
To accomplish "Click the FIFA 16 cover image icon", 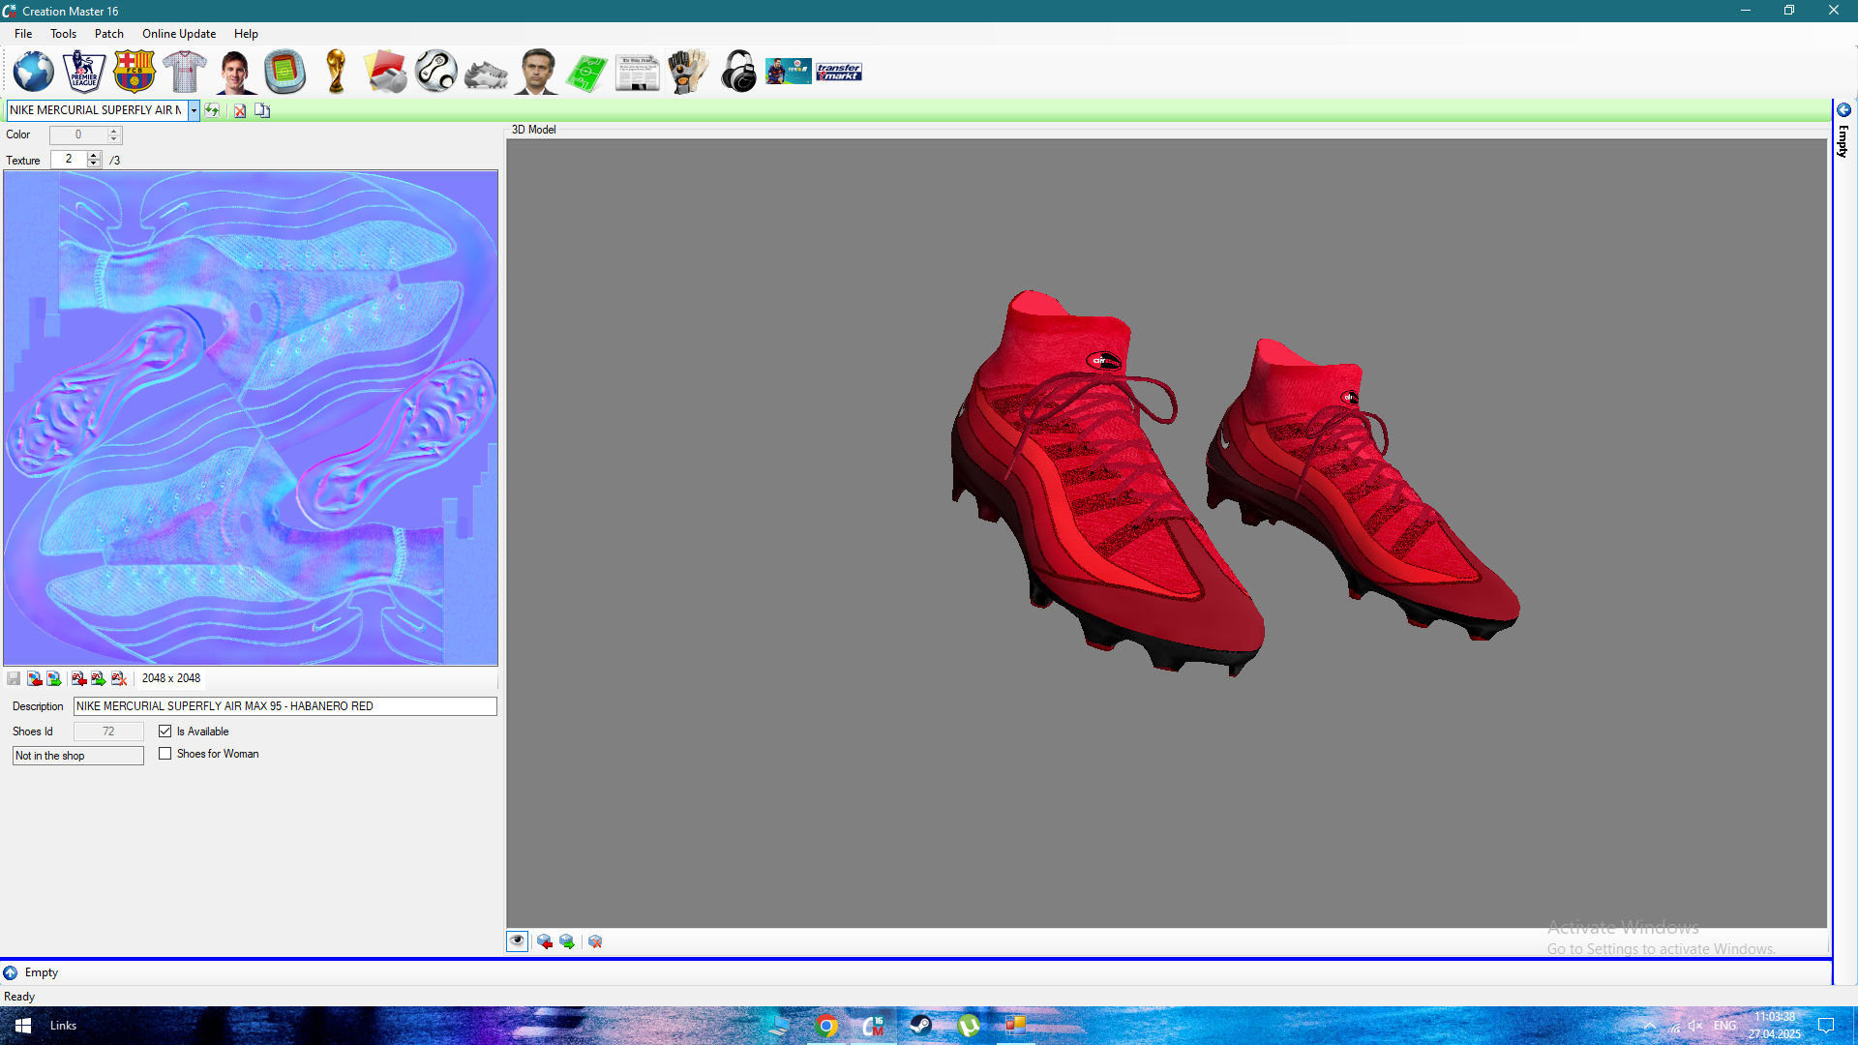I will point(789,72).
